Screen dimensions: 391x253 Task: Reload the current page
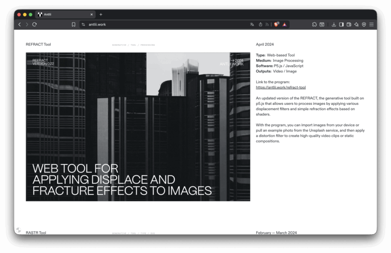pos(34,24)
